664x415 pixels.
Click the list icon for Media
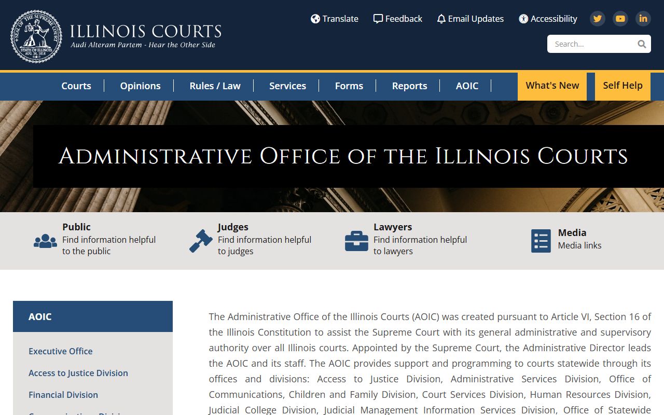coord(541,241)
